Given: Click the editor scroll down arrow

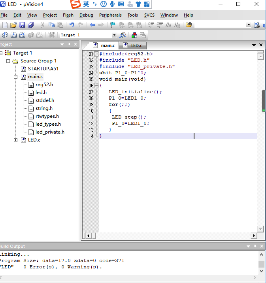Looking at the screenshot, I should click(x=260, y=229).
